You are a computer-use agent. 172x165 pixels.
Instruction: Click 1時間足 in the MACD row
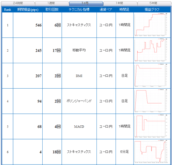coord(125,126)
